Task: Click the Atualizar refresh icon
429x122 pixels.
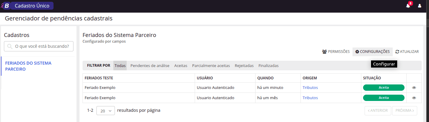Action: pos(397,52)
